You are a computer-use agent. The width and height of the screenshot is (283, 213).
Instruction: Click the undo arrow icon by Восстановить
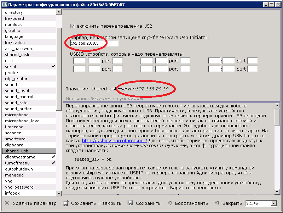170,203
